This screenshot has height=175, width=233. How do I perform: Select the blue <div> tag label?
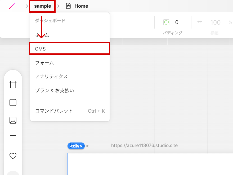point(76,146)
